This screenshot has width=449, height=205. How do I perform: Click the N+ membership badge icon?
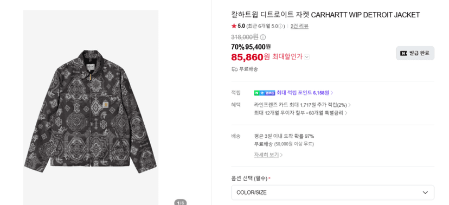point(265,93)
